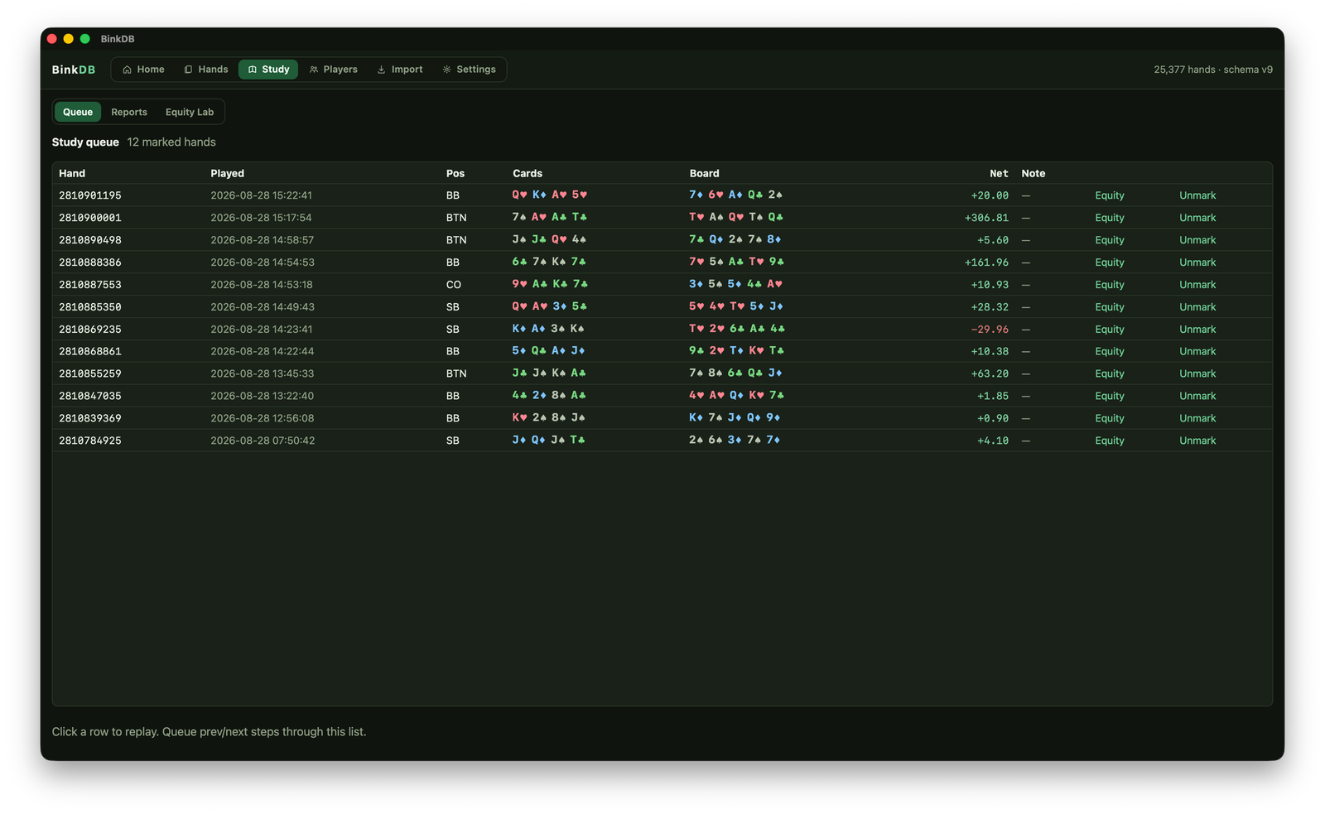Unmark hand 2810888386

click(x=1197, y=263)
